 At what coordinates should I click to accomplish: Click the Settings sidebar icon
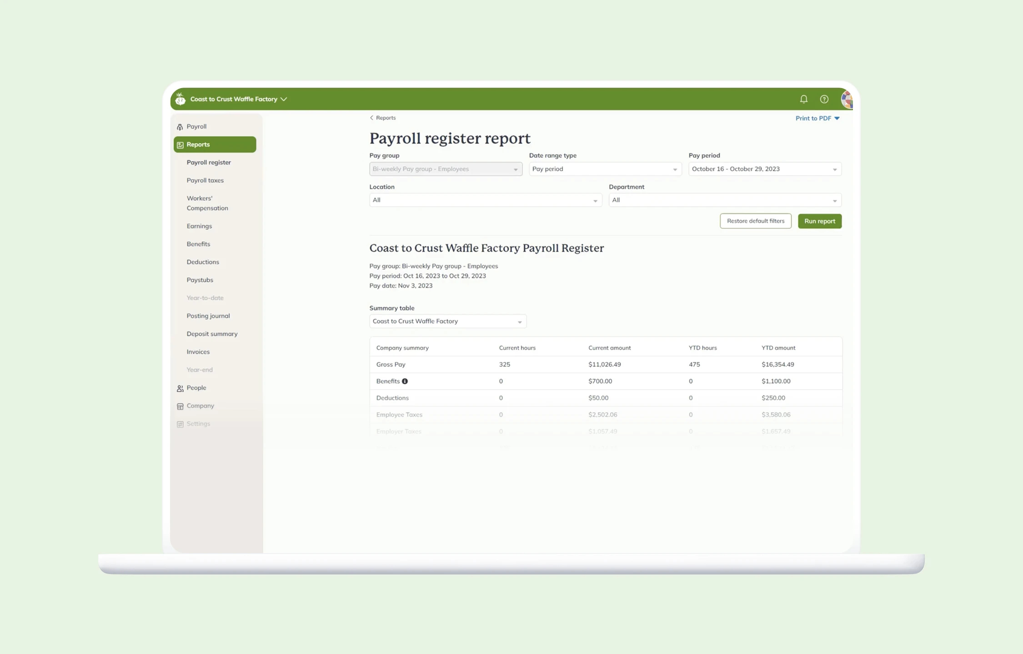180,424
